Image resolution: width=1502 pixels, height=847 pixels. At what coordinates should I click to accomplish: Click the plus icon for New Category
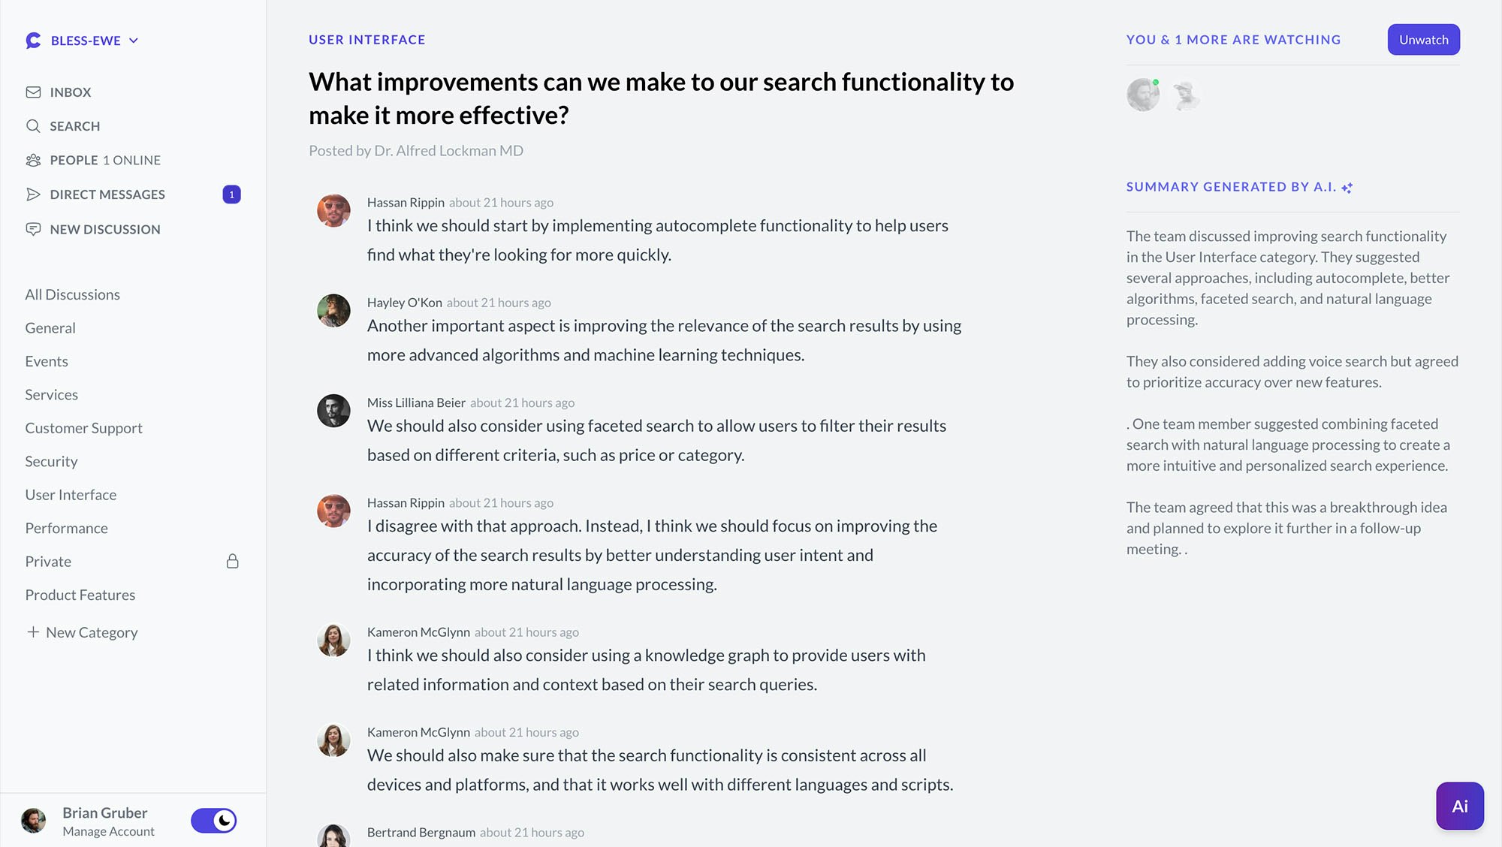pos(33,632)
